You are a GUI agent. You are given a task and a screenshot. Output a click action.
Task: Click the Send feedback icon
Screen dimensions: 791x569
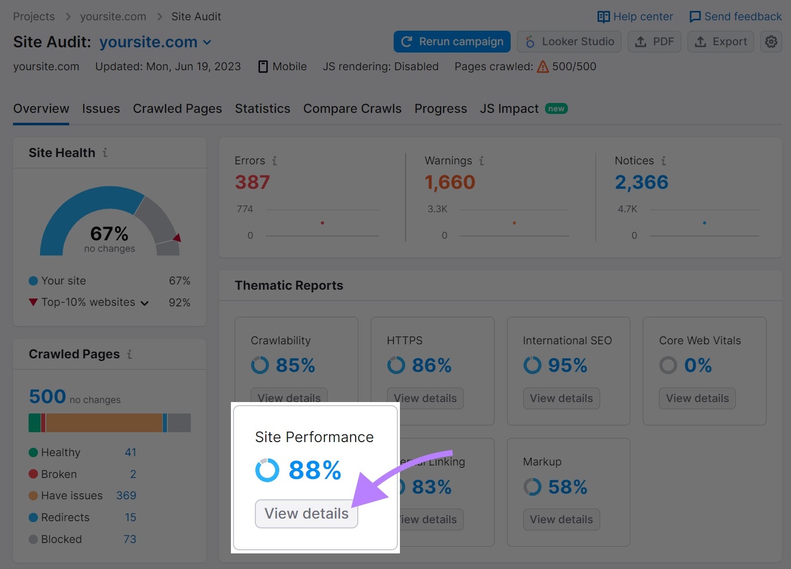[x=695, y=16]
